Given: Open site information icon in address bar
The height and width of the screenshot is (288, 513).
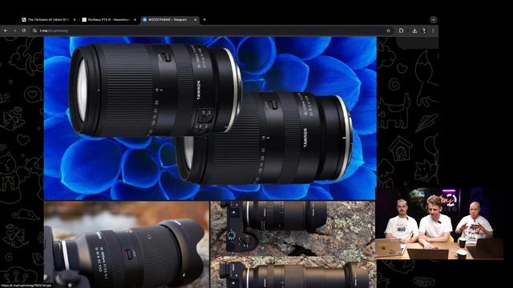Looking at the screenshot, I should coord(34,30).
